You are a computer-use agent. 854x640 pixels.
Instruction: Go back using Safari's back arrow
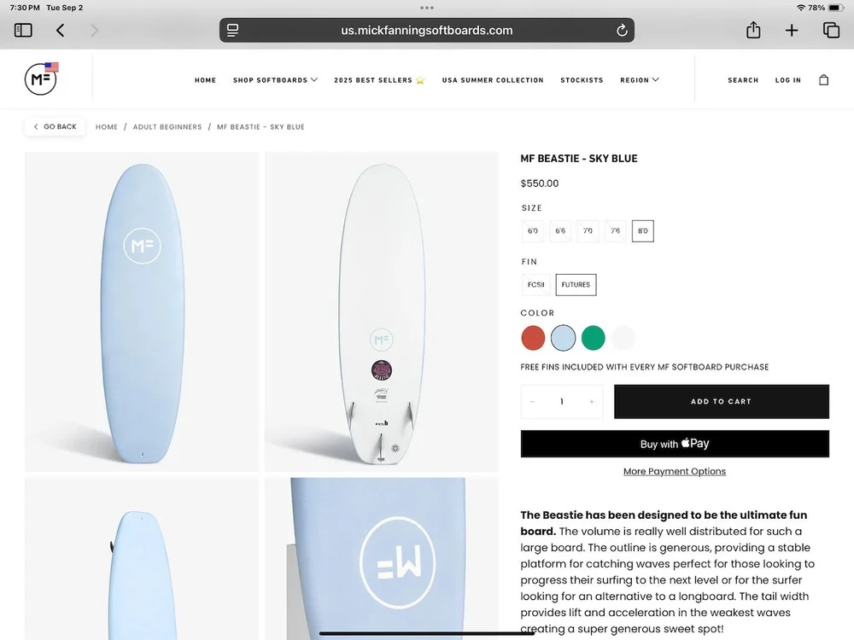(61, 30)
